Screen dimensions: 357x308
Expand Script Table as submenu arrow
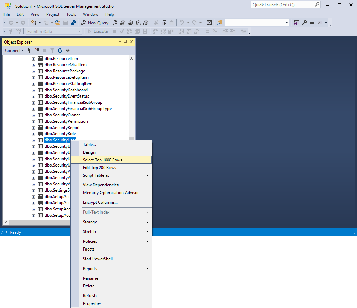coord(147,175)
